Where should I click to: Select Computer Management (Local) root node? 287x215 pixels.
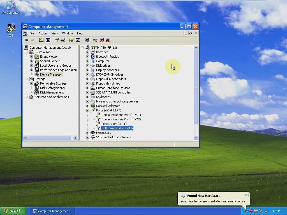click(x=50, y=48)
